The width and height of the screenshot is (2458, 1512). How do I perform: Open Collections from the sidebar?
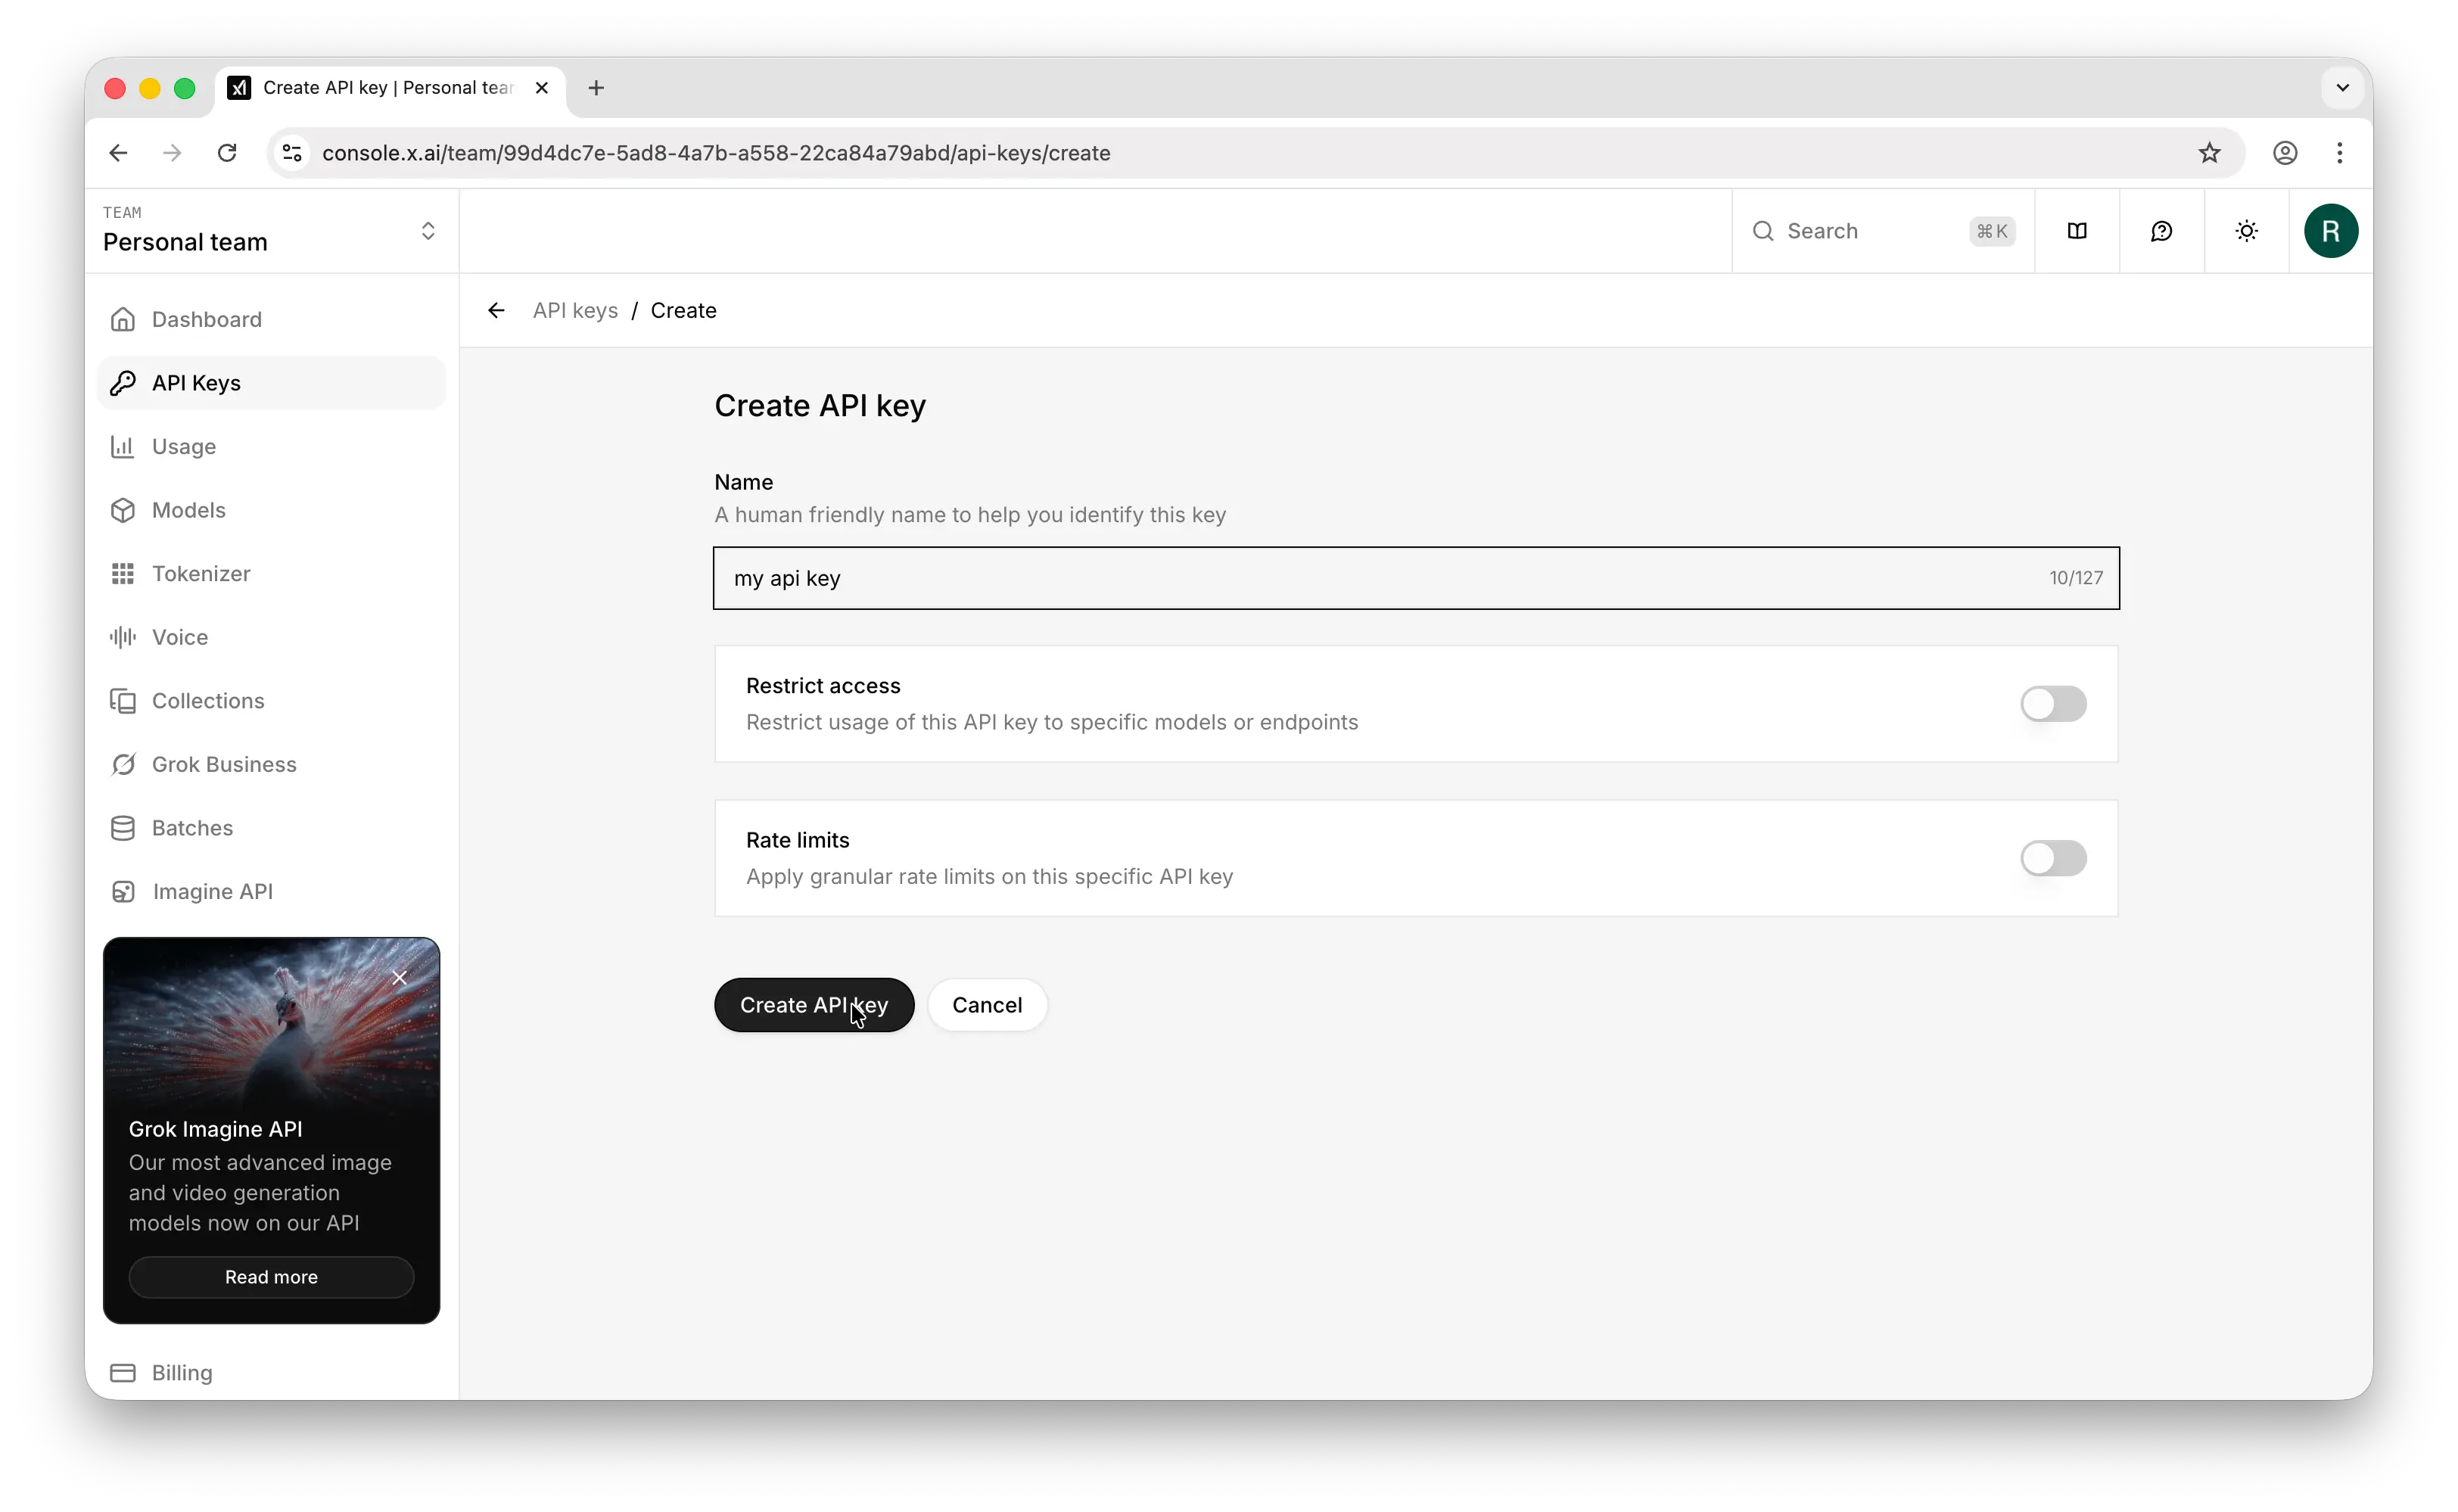208,700
